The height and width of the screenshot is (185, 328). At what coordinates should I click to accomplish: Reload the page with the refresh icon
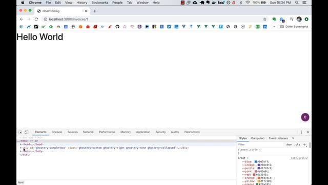click(36, 19)
